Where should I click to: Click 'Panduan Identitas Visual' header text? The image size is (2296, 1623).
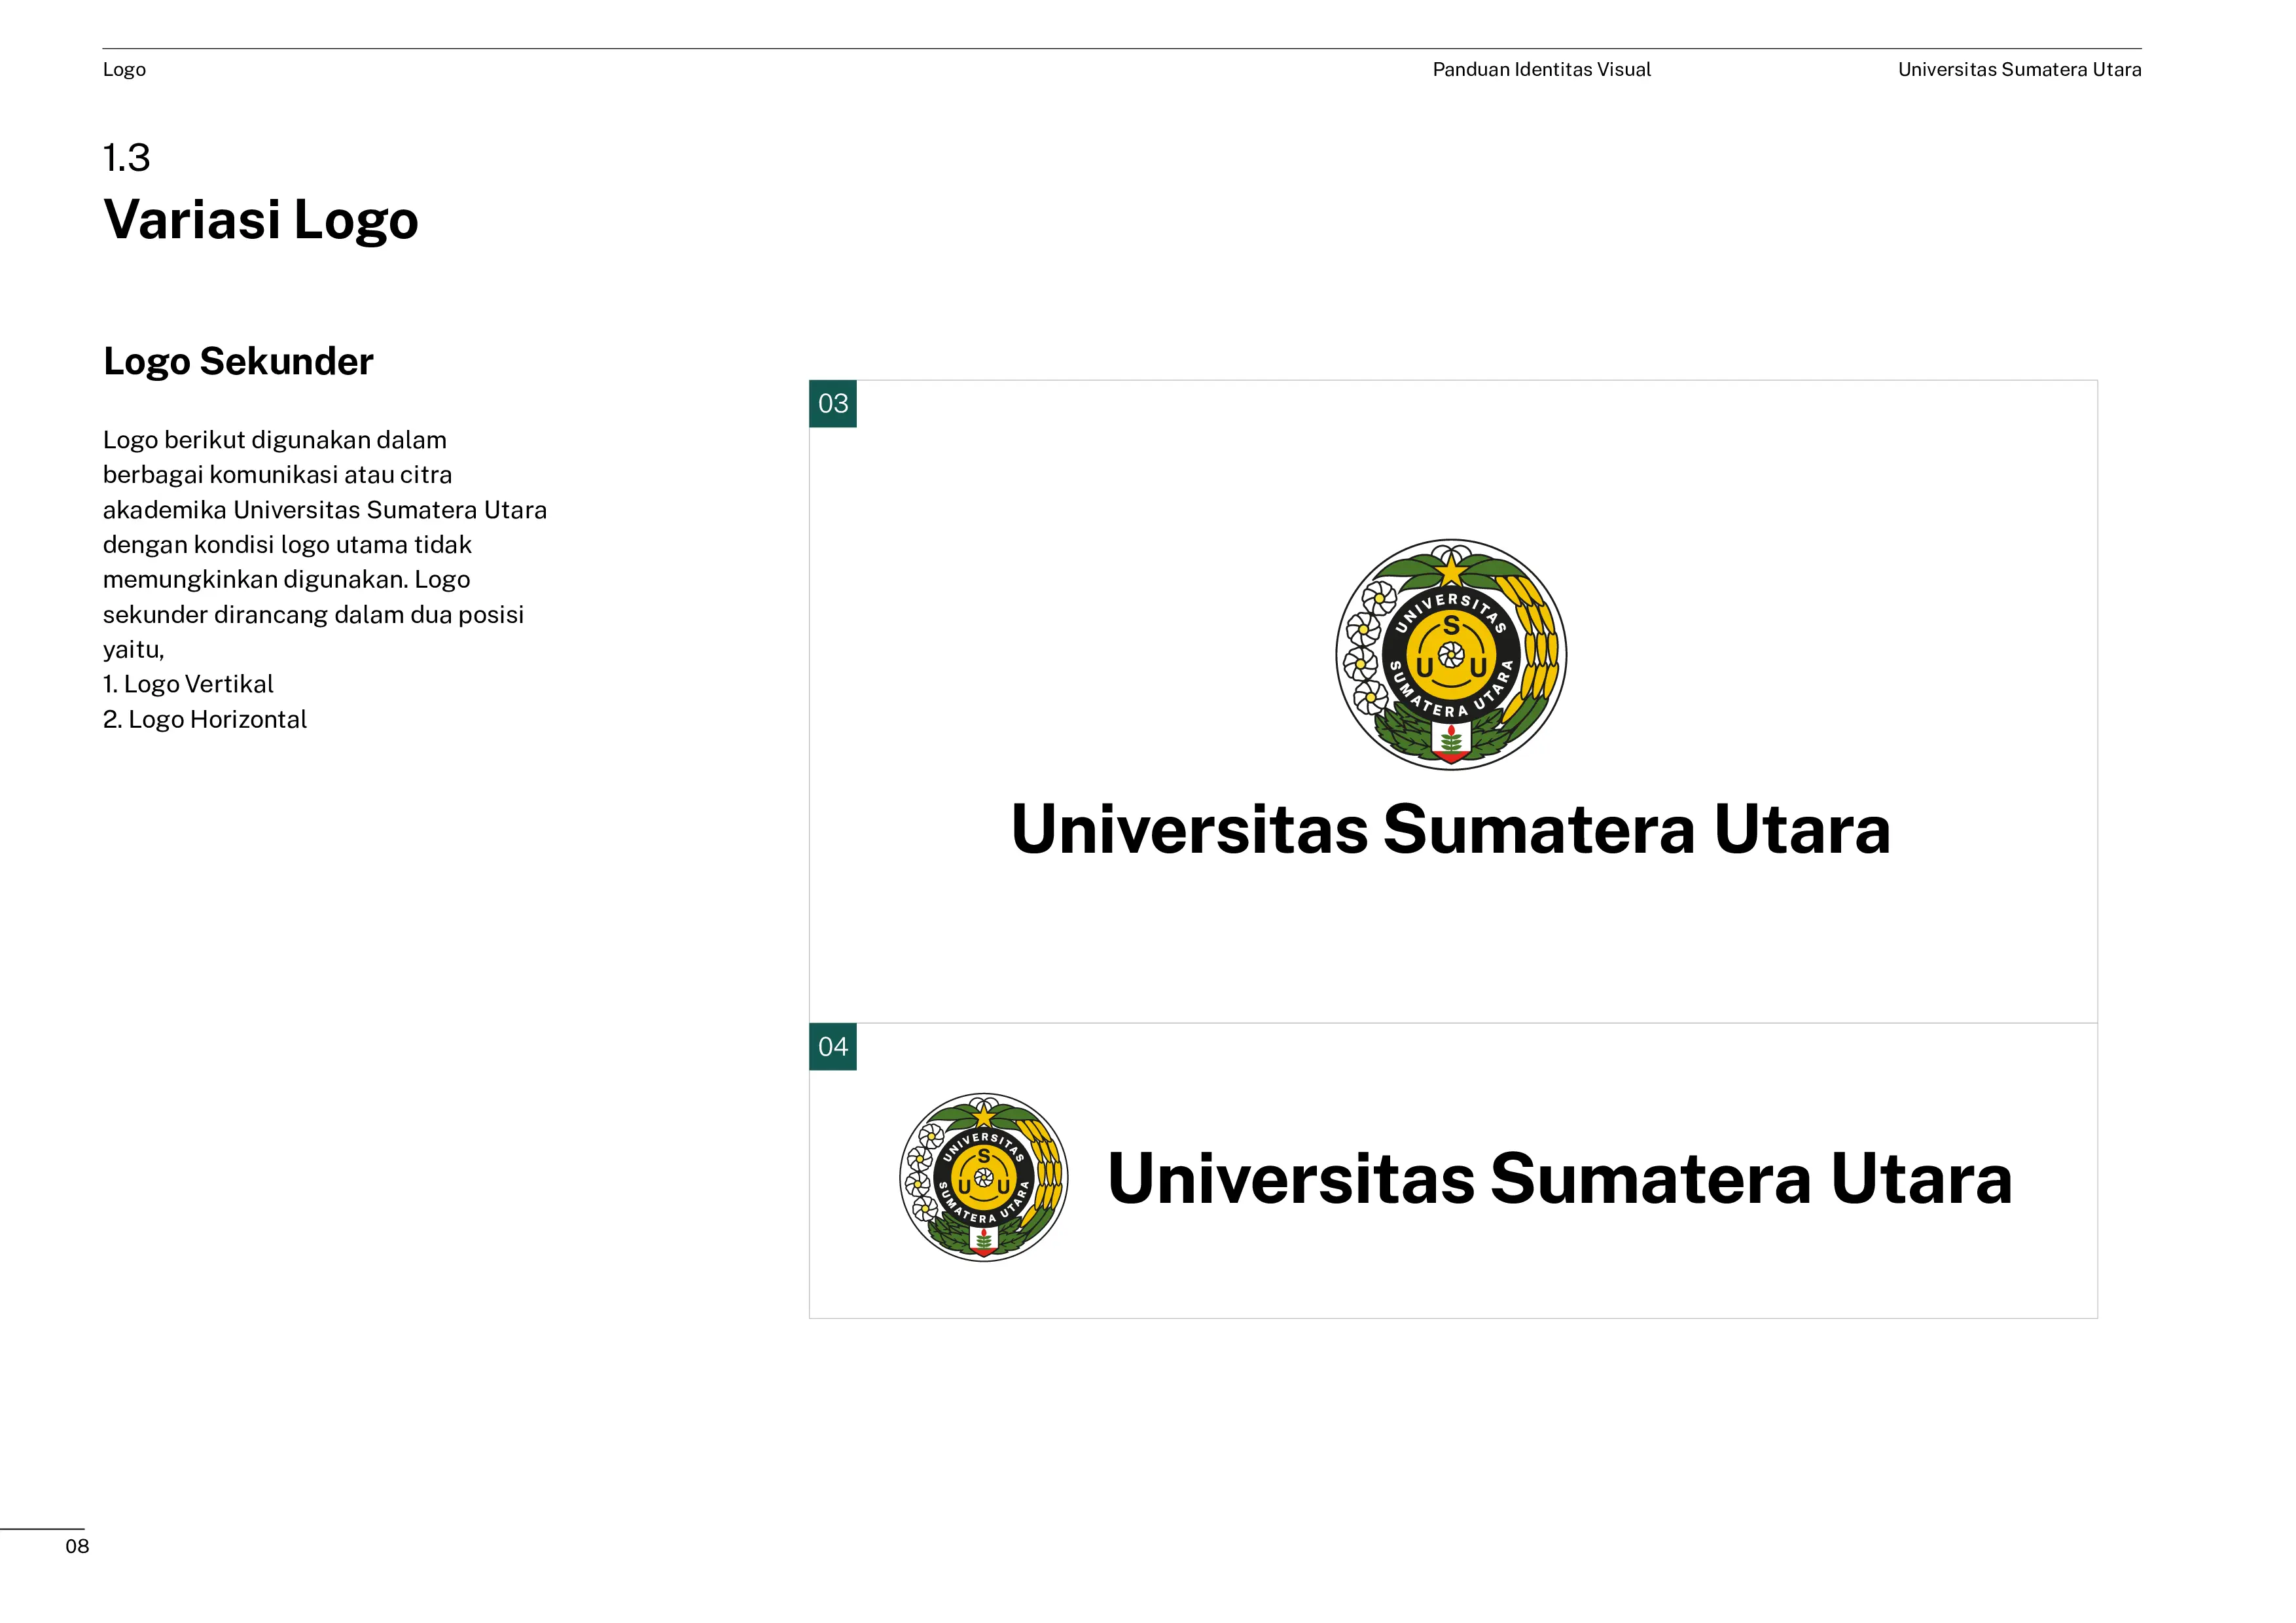click(x=1541, y=70)
